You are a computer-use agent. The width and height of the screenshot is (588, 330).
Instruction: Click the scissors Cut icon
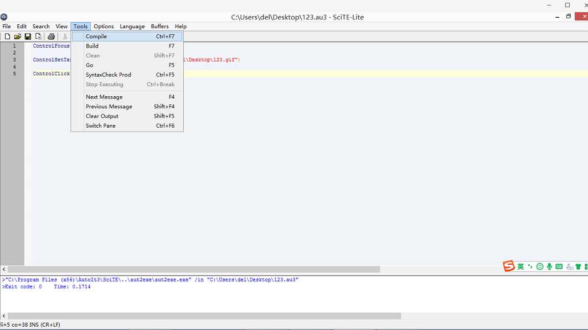[65, 36]
